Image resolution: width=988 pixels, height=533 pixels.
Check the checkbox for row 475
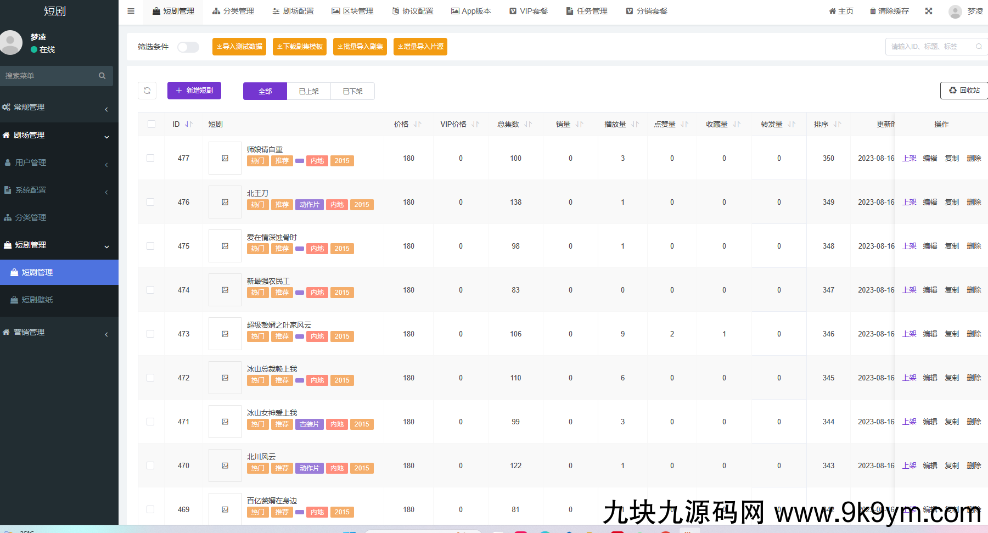[150, 246]
